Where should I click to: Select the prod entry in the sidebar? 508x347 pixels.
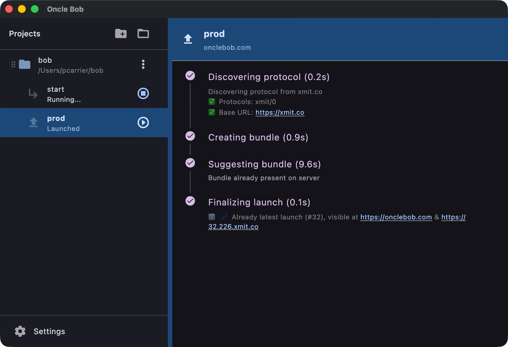click(70, 123)
